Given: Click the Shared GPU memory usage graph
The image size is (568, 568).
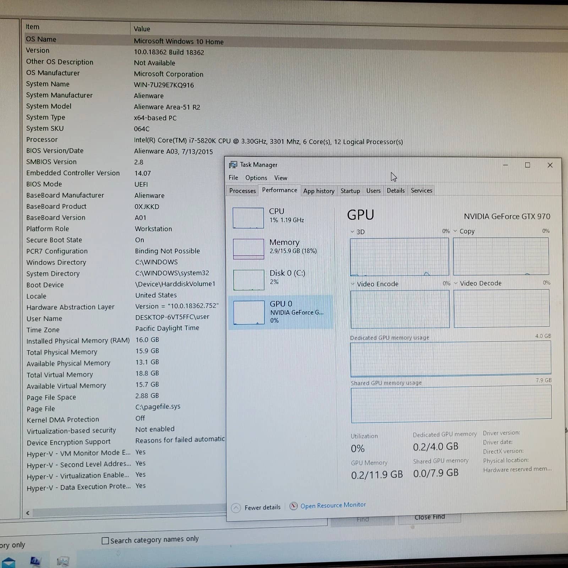Looking at the screenshot, I should click(451, 404).
